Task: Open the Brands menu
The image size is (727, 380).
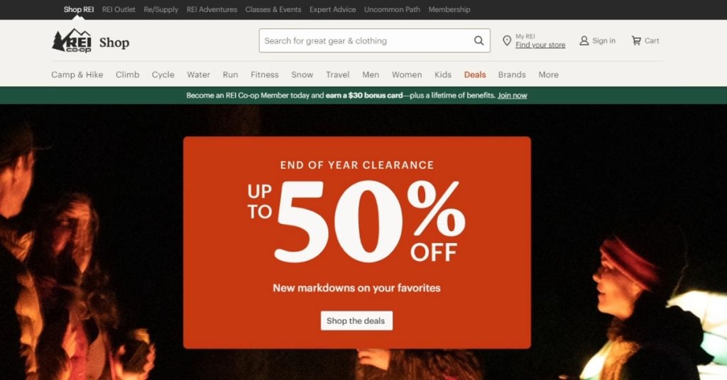Action: pos(512,74)
